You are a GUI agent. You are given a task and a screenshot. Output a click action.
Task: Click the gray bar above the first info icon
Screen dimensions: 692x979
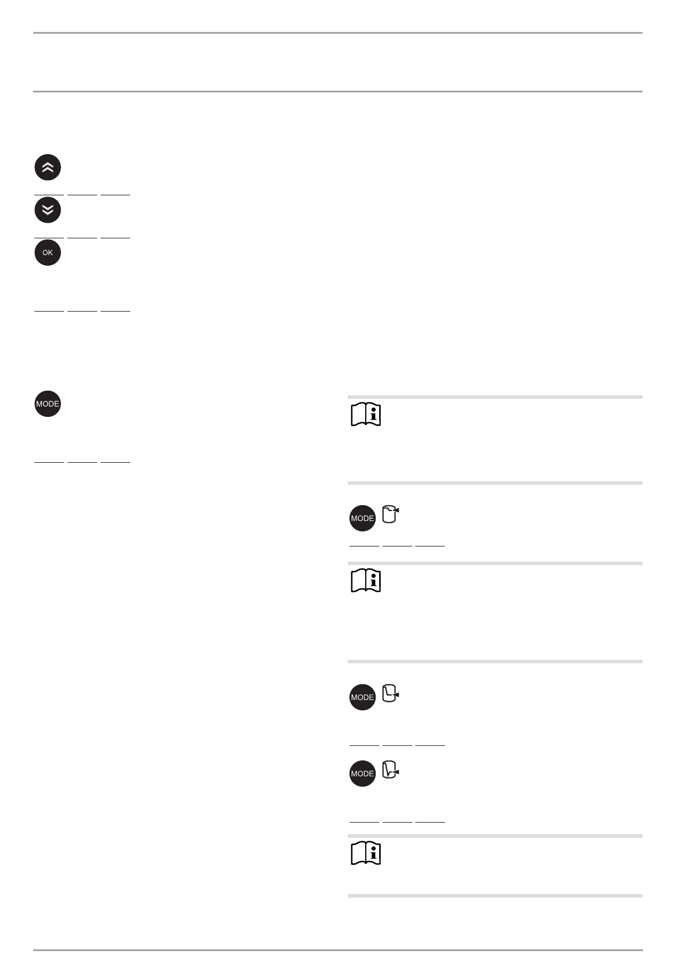(495, 397)
